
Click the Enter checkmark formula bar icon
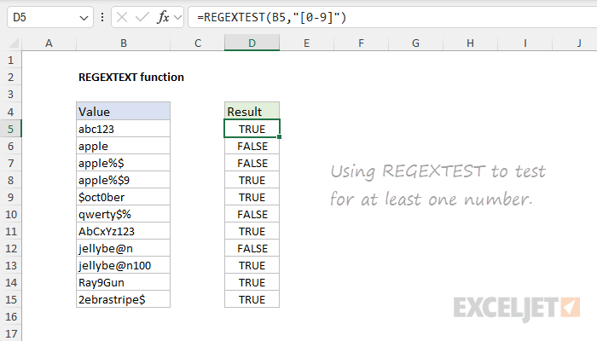click(x=142, y=18)
